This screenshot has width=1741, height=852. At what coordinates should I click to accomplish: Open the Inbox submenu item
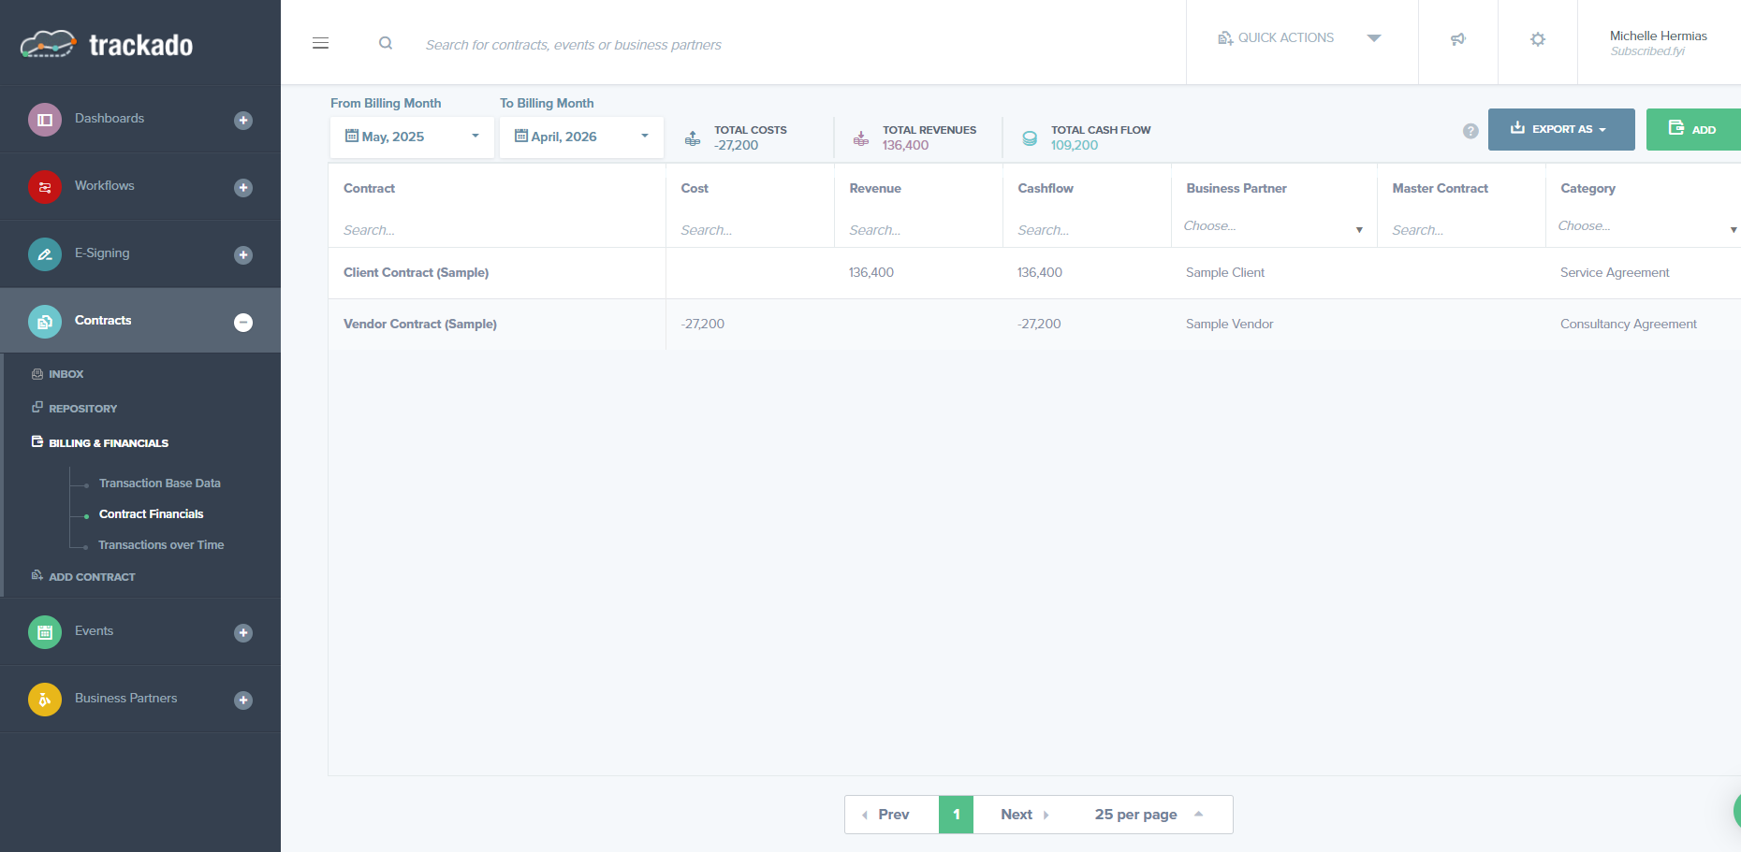66,374
